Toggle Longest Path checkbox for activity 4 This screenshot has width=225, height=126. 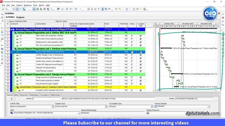[141, 58]
